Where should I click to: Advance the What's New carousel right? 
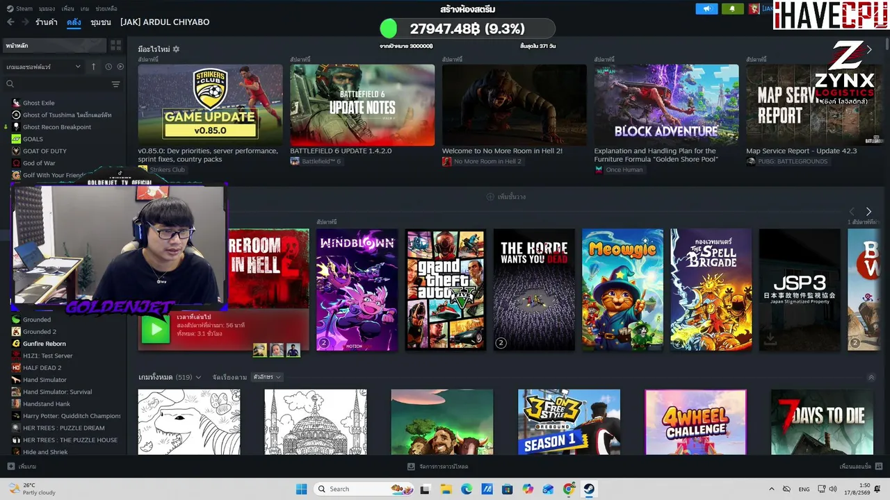869,50
